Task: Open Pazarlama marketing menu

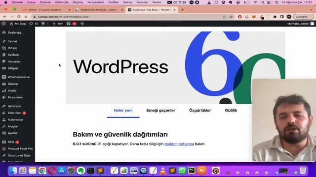Action: (x=15, y=97)
